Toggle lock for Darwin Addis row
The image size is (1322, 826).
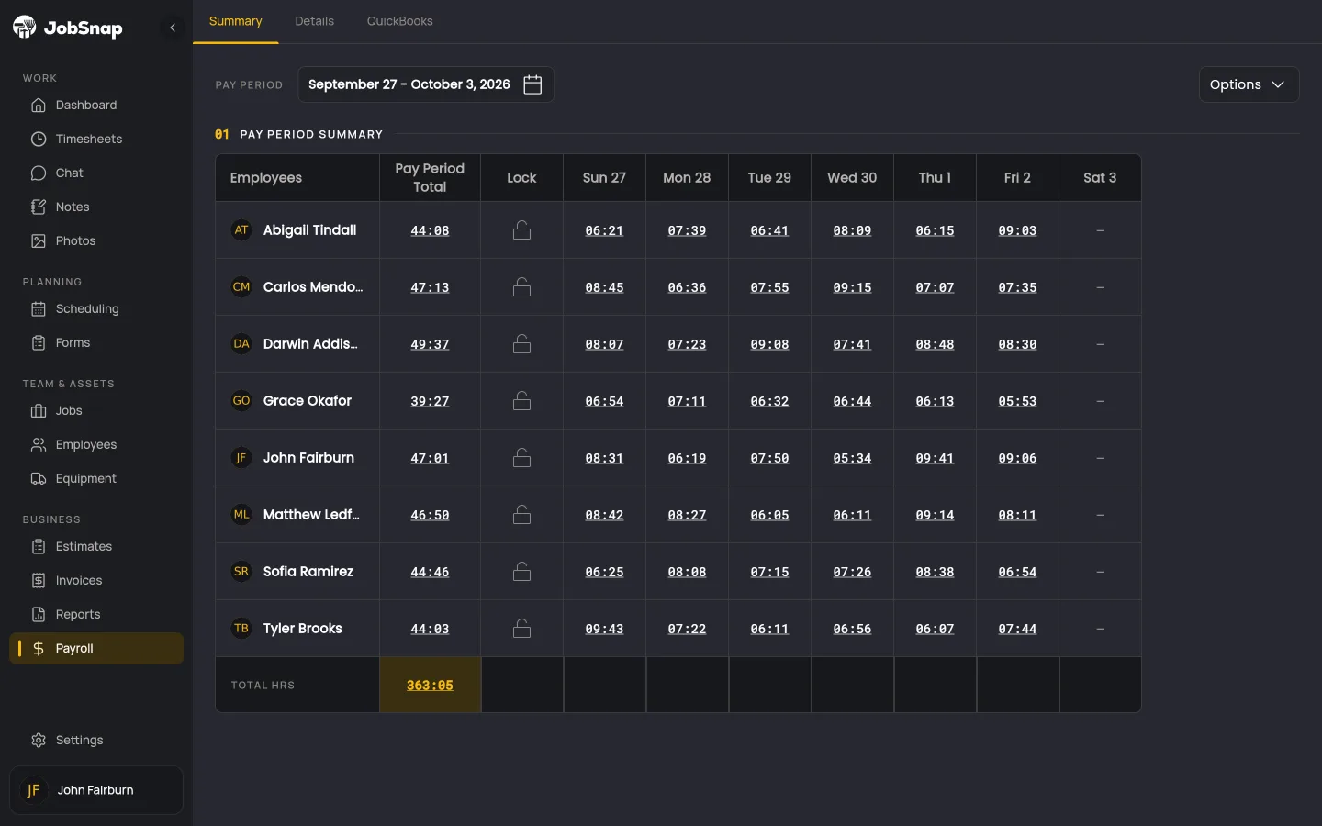(x=521, y=344)
